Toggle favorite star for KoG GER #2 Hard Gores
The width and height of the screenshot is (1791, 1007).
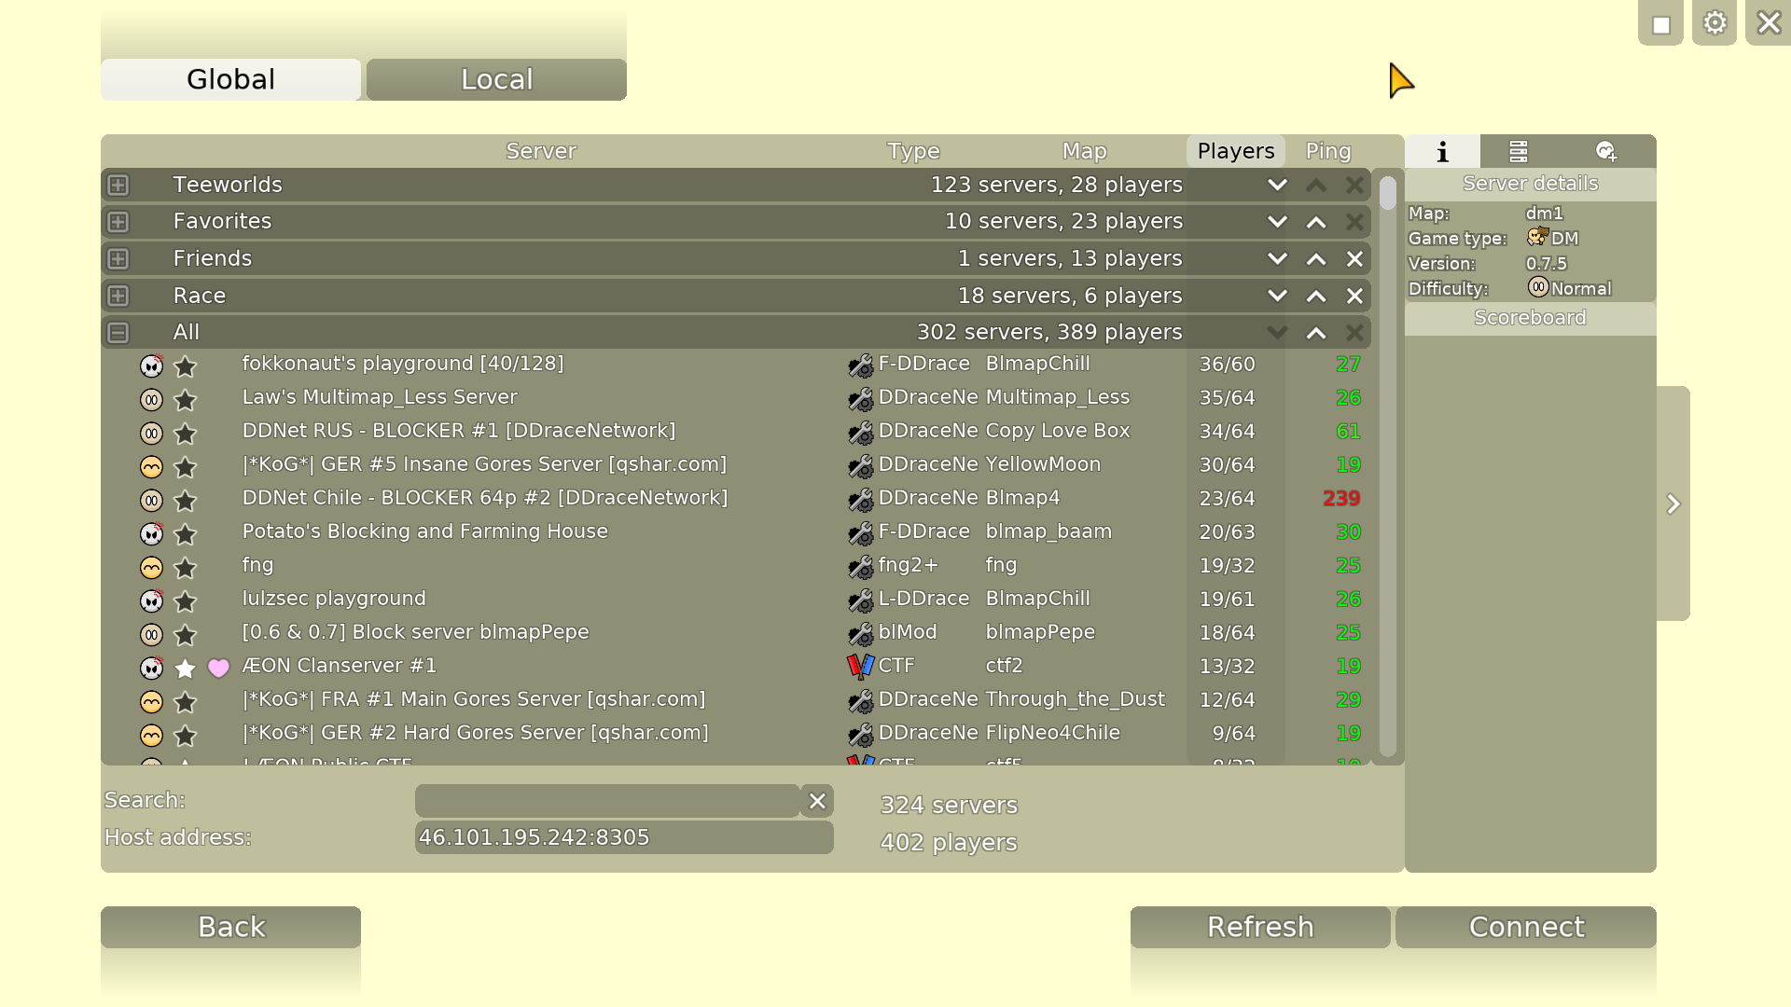coord(186,735)
